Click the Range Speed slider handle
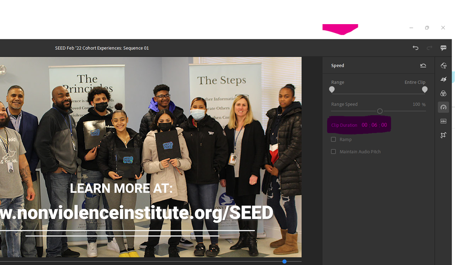This screenshot has width=455, height=265. (380, 111)
